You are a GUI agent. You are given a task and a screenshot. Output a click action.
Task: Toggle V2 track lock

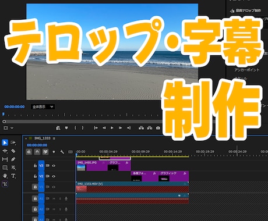pos(35,176)
